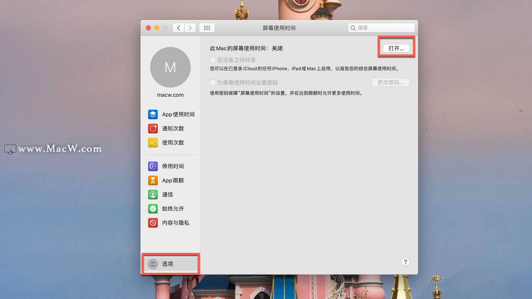Viewport: 532px width, 299px height.
Task: Click the 更改密码... button
Action: [x=390, y=83]
